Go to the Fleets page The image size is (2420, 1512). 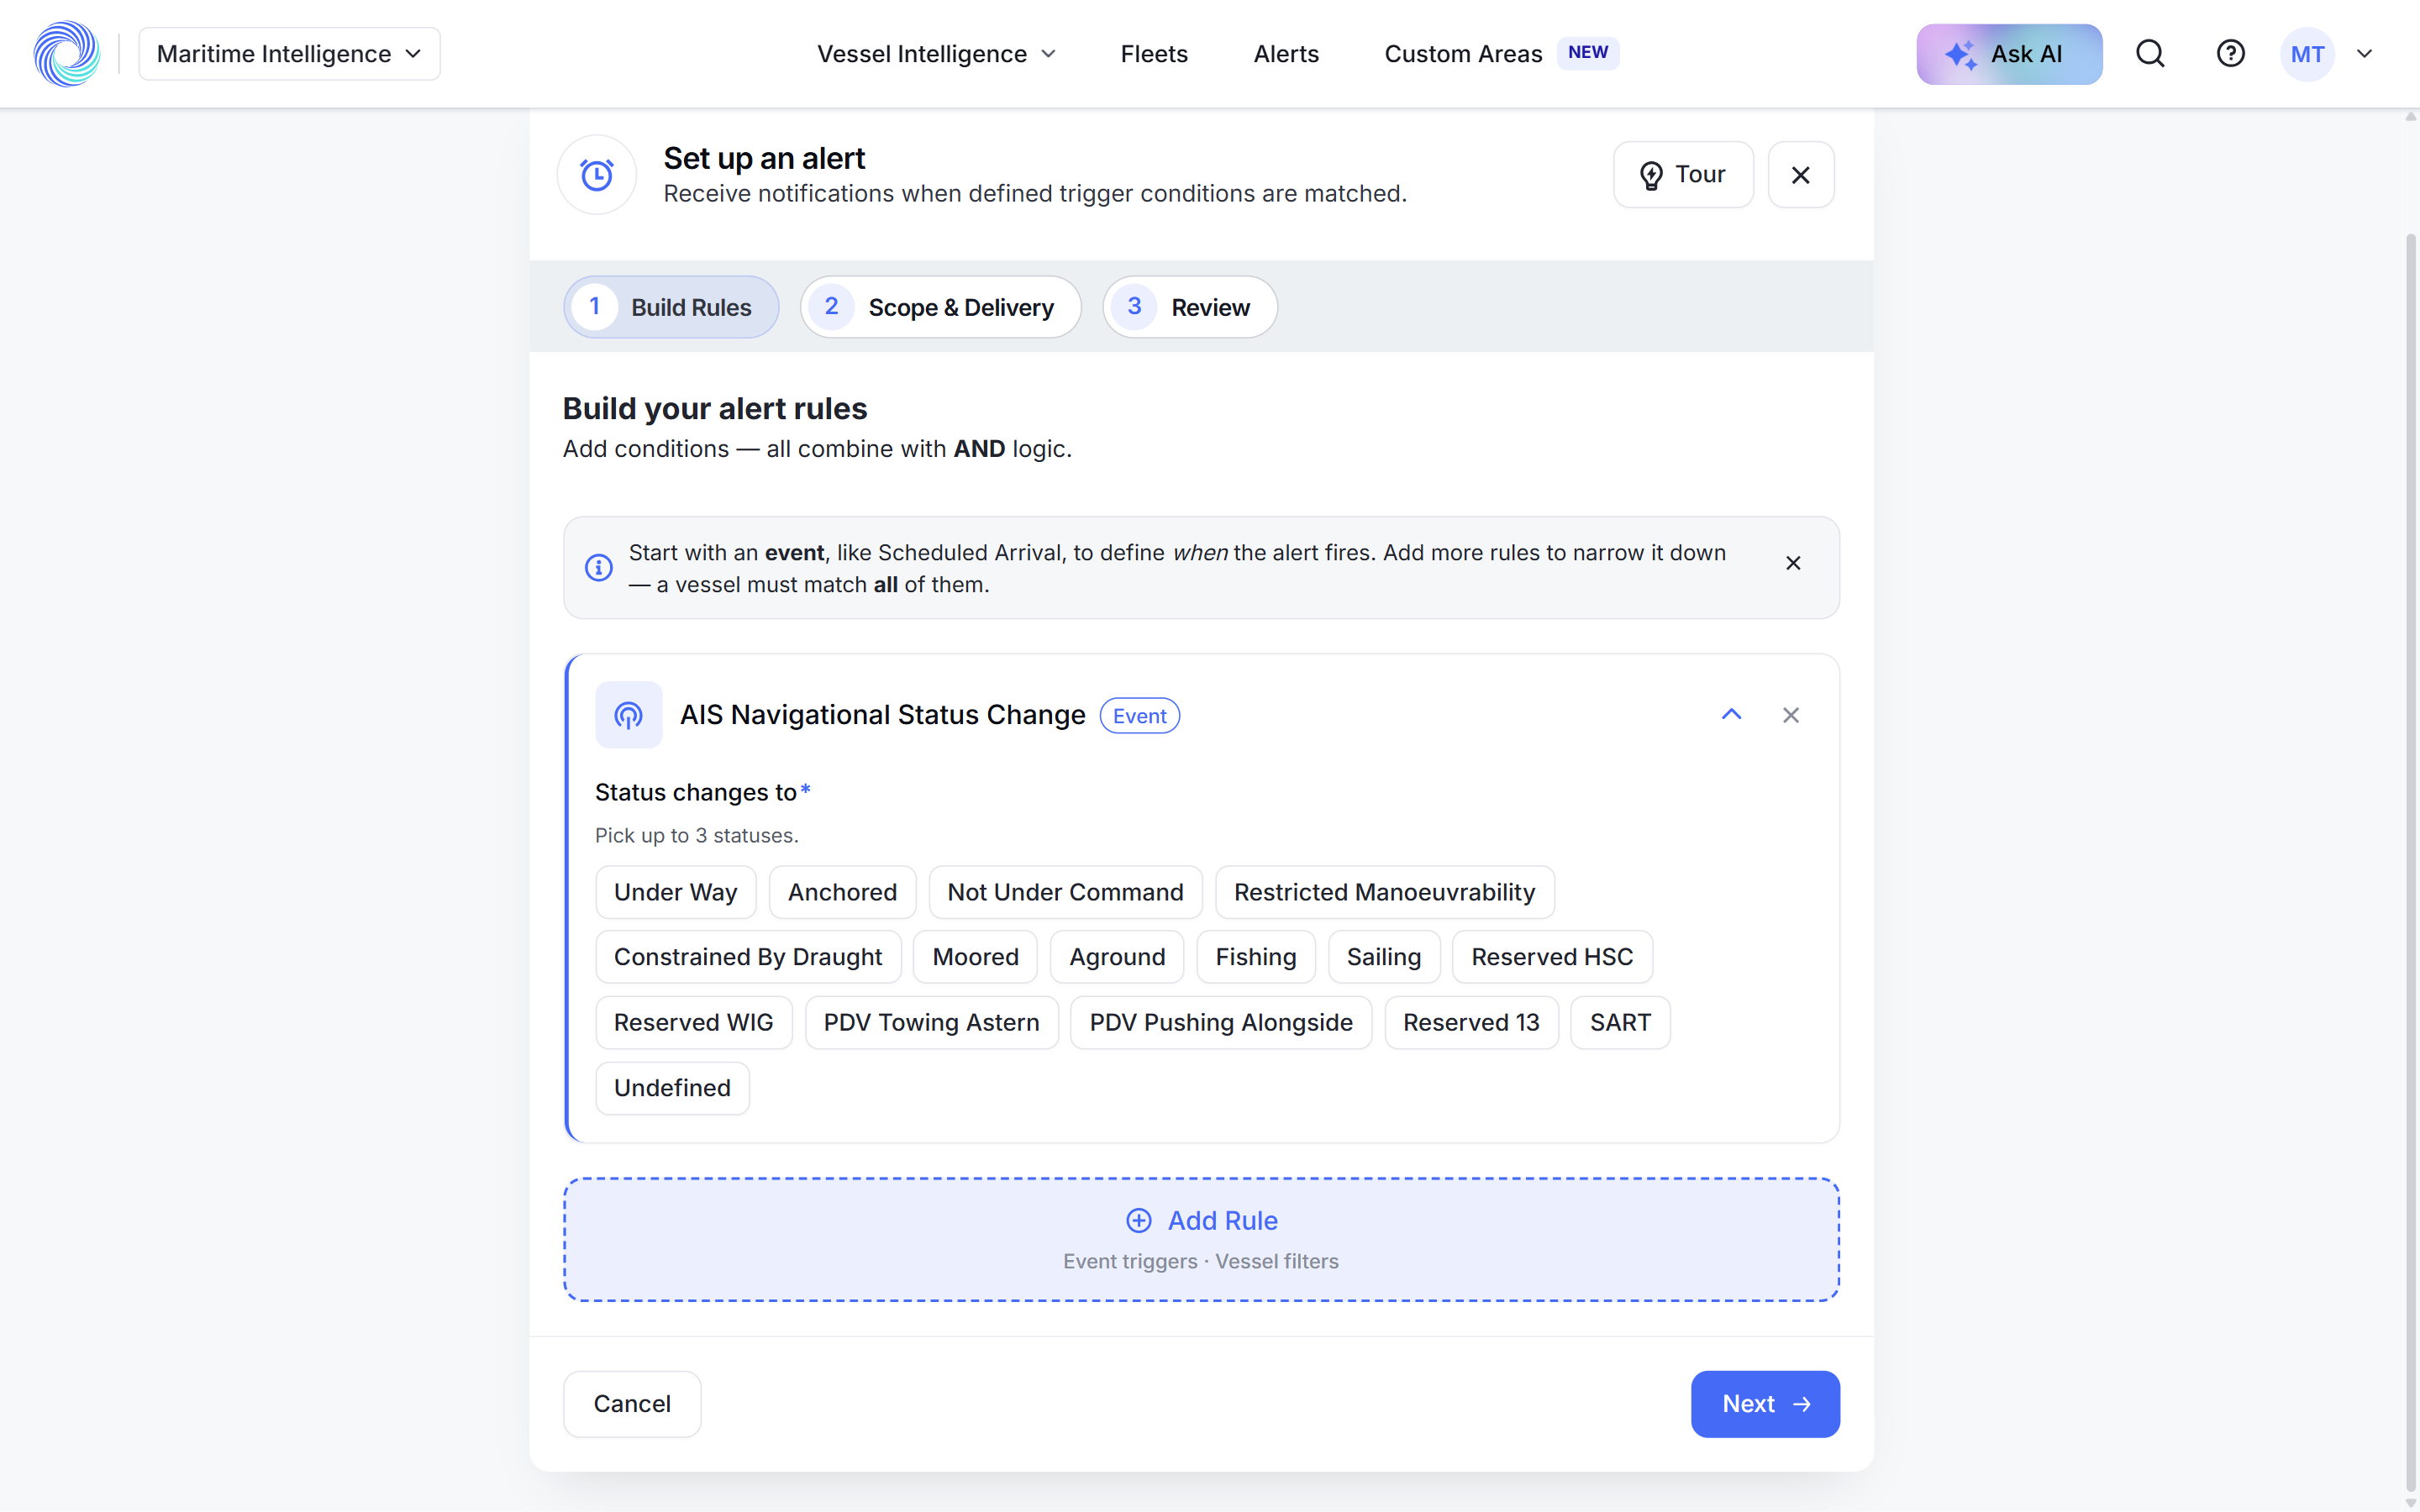tap(1154, 54)
